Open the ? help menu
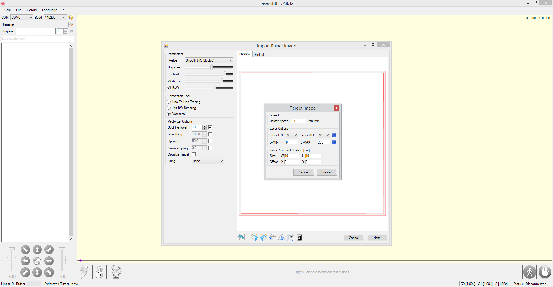Screen dimensions: 553x287 [63, 10]
